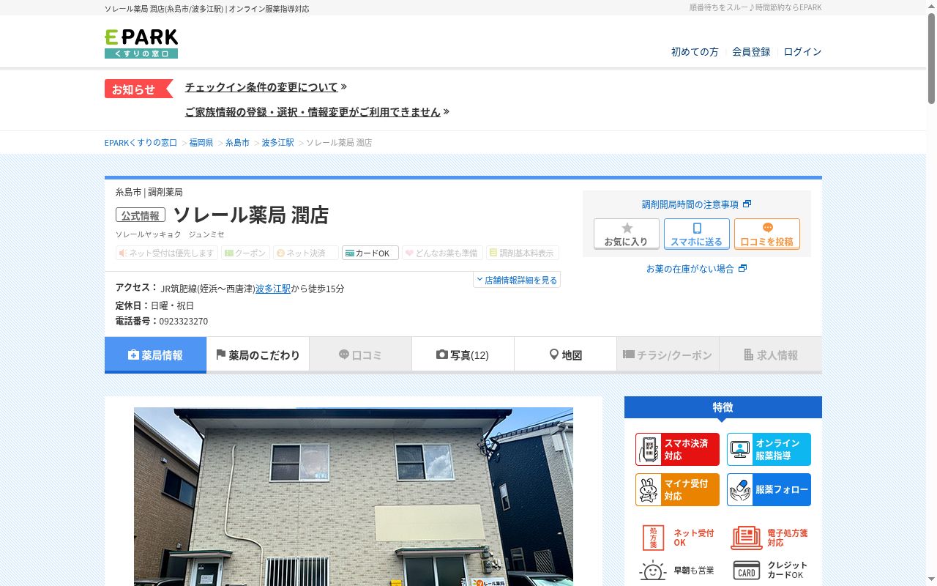
Task: Click the 電子処方箋対応 laptop icon
Action: 746,538
